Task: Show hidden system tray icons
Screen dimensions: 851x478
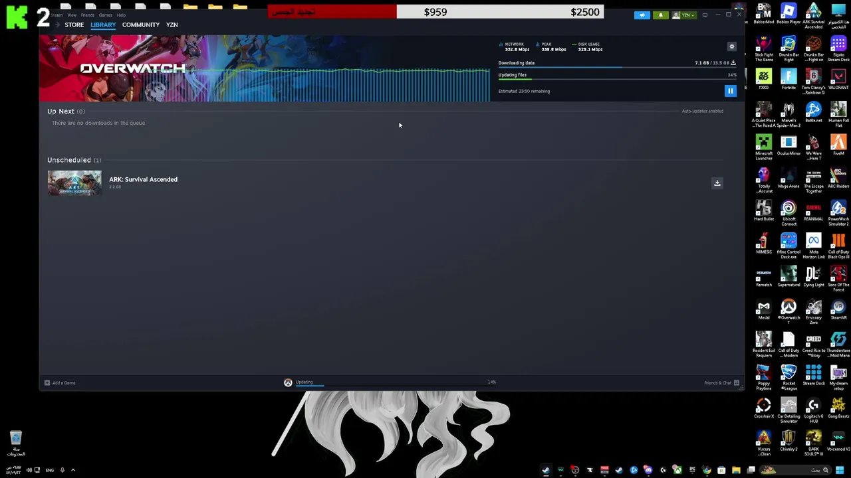Action: pyautogui.click(x=73, y=470)
